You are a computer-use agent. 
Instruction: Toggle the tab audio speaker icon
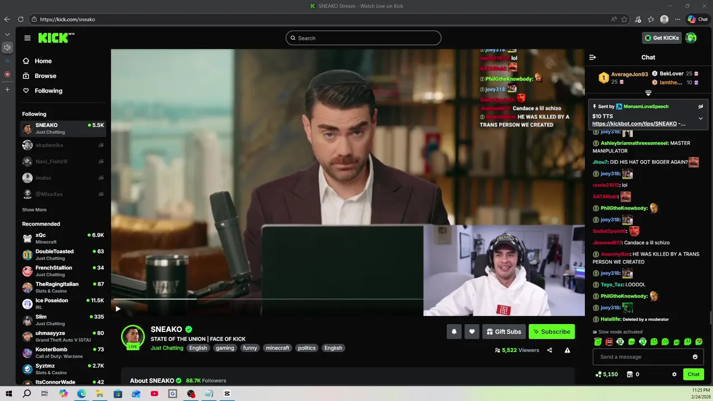click(x=7, y=48)
